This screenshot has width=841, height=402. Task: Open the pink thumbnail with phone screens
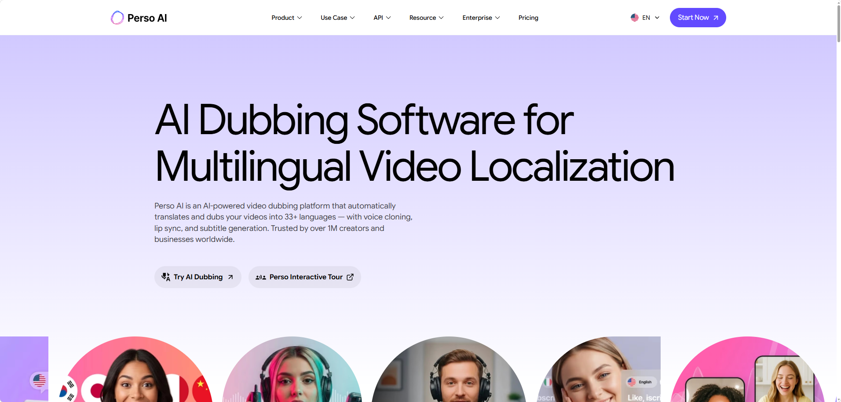(747, 369)
